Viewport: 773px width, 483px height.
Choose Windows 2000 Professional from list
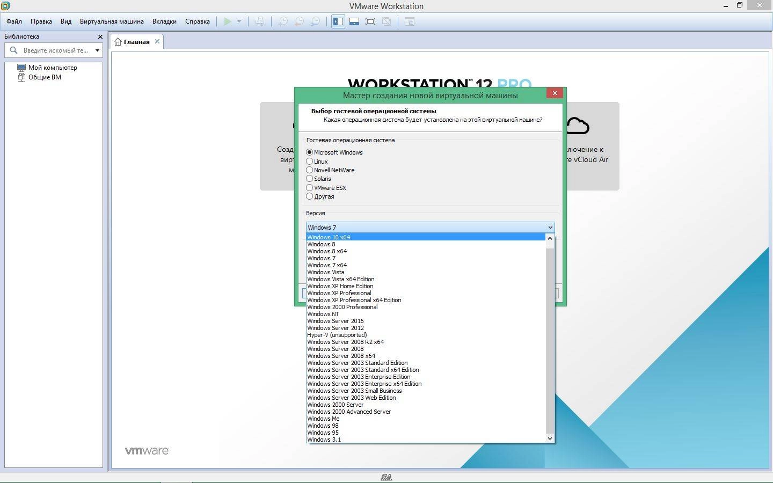426,307
